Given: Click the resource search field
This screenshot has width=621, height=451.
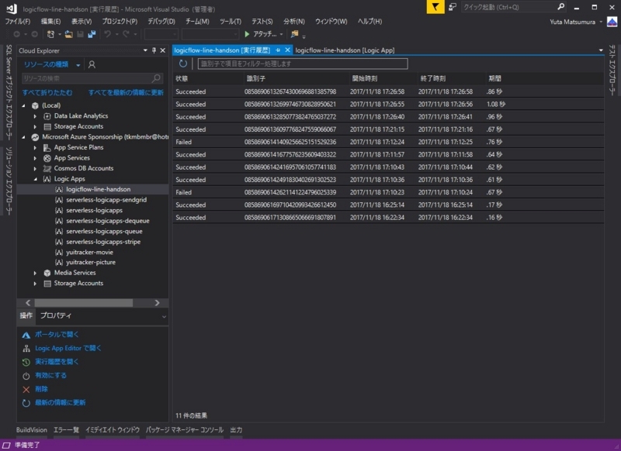Looking at the screenshot, I should (92, 79).
